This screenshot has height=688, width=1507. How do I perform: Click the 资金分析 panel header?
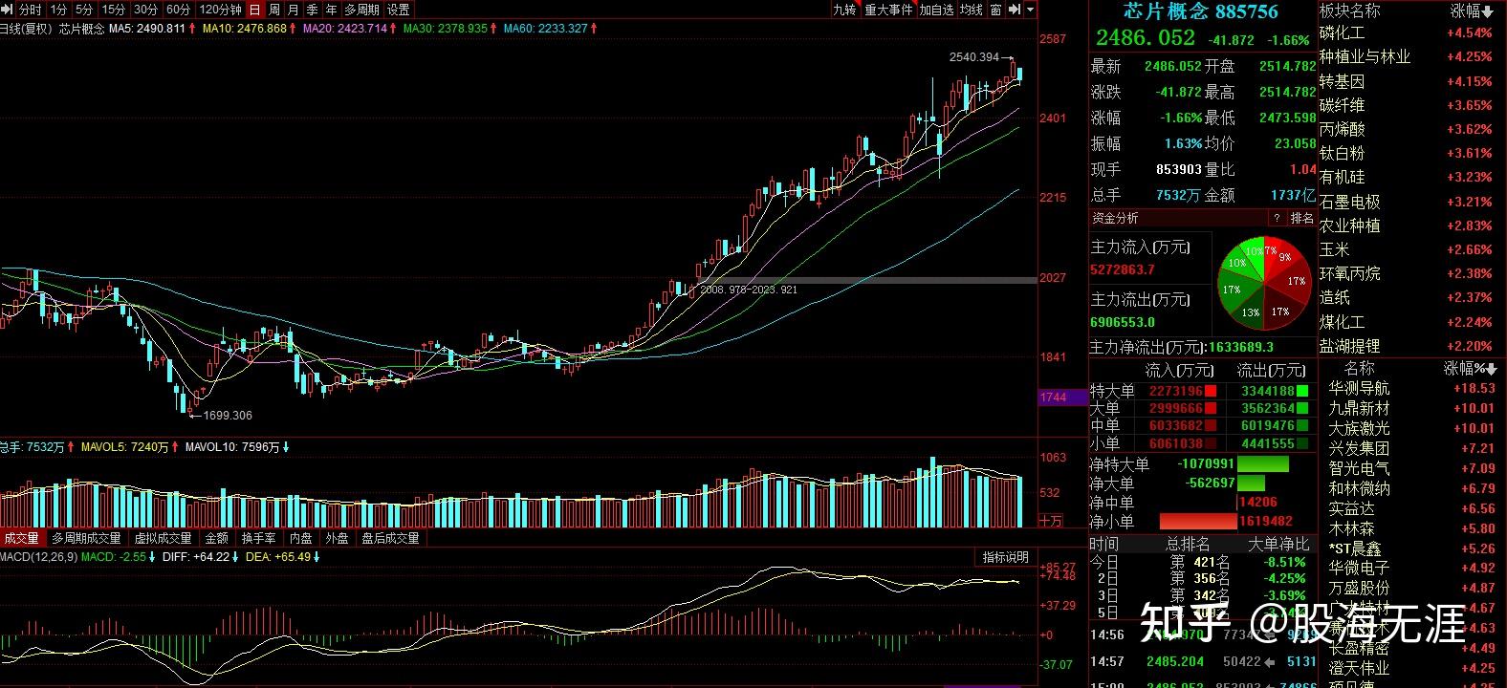(1116, 219)
